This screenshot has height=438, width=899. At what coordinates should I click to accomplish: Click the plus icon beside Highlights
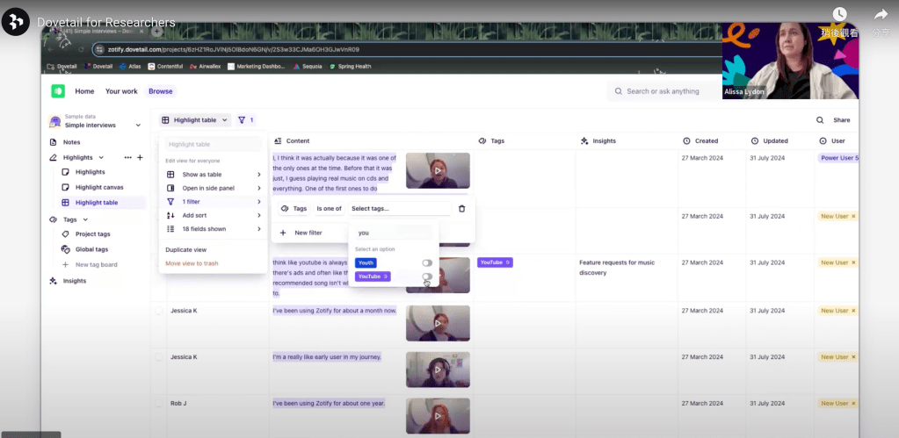pyautogui.click(x=140, y=157)
